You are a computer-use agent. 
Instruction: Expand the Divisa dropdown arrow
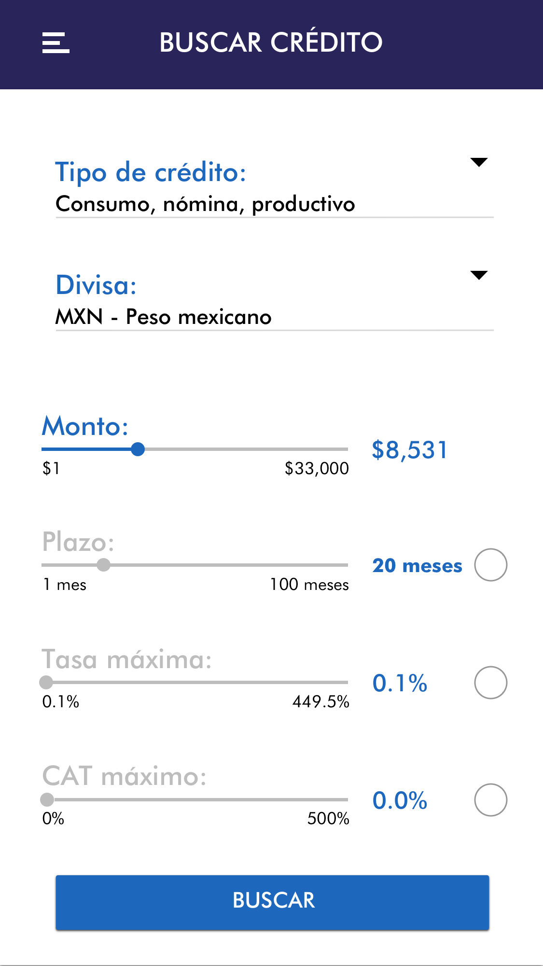[x=479, y=275]
